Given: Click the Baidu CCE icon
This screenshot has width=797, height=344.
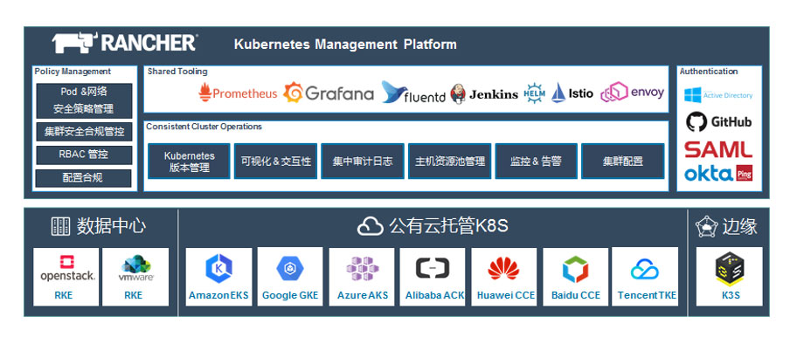Looking at the screenshot, I should click(575, 269).
